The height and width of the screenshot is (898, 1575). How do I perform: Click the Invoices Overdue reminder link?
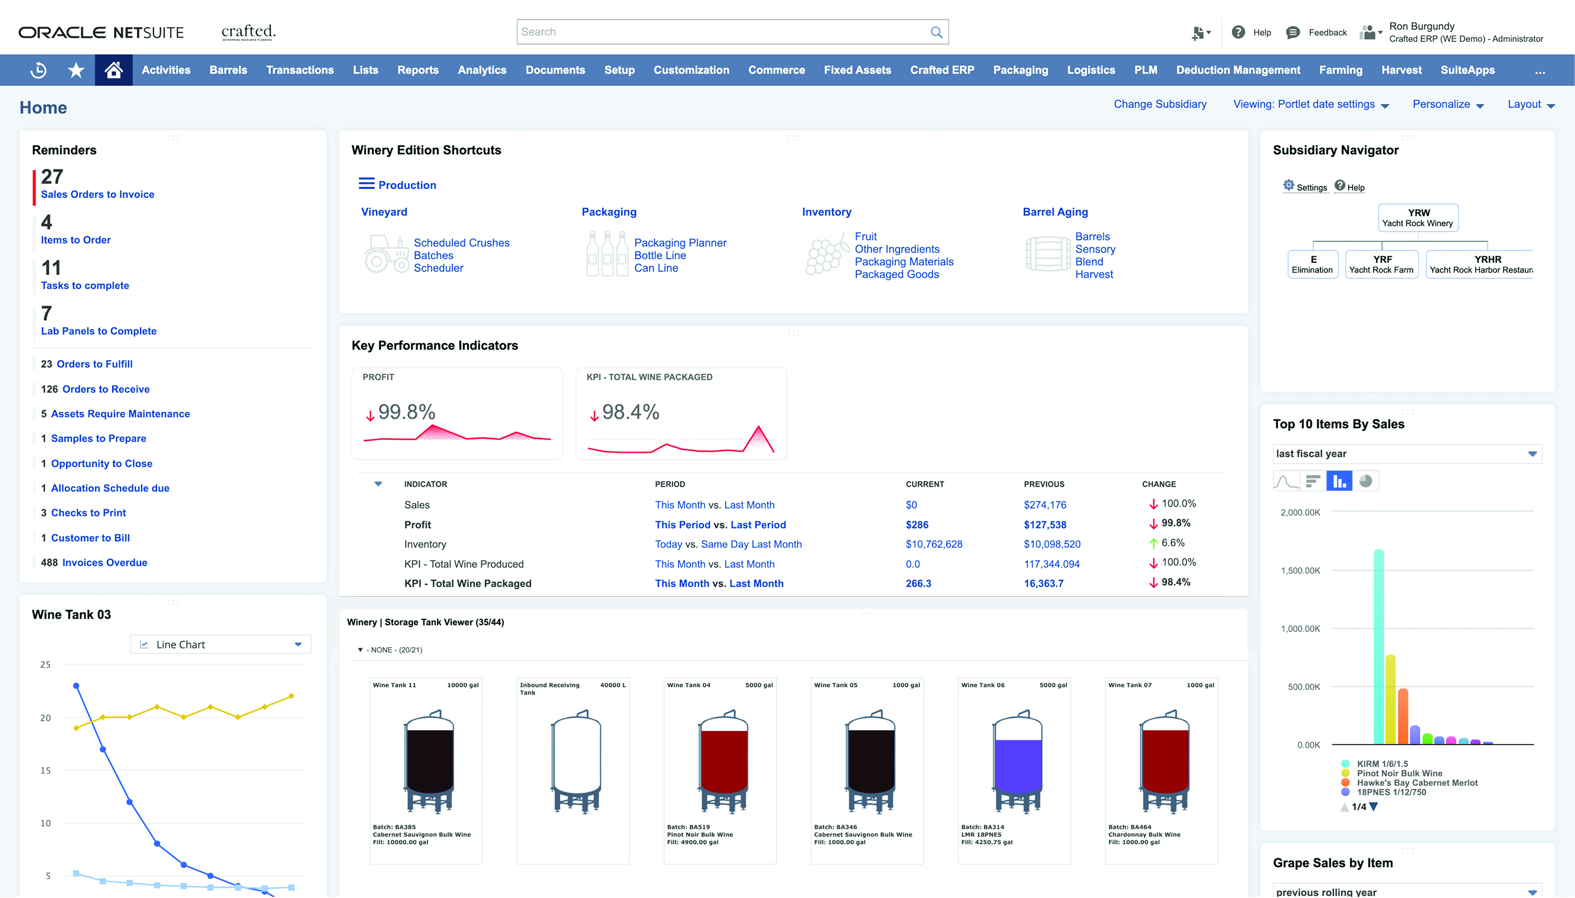[105, 563]
